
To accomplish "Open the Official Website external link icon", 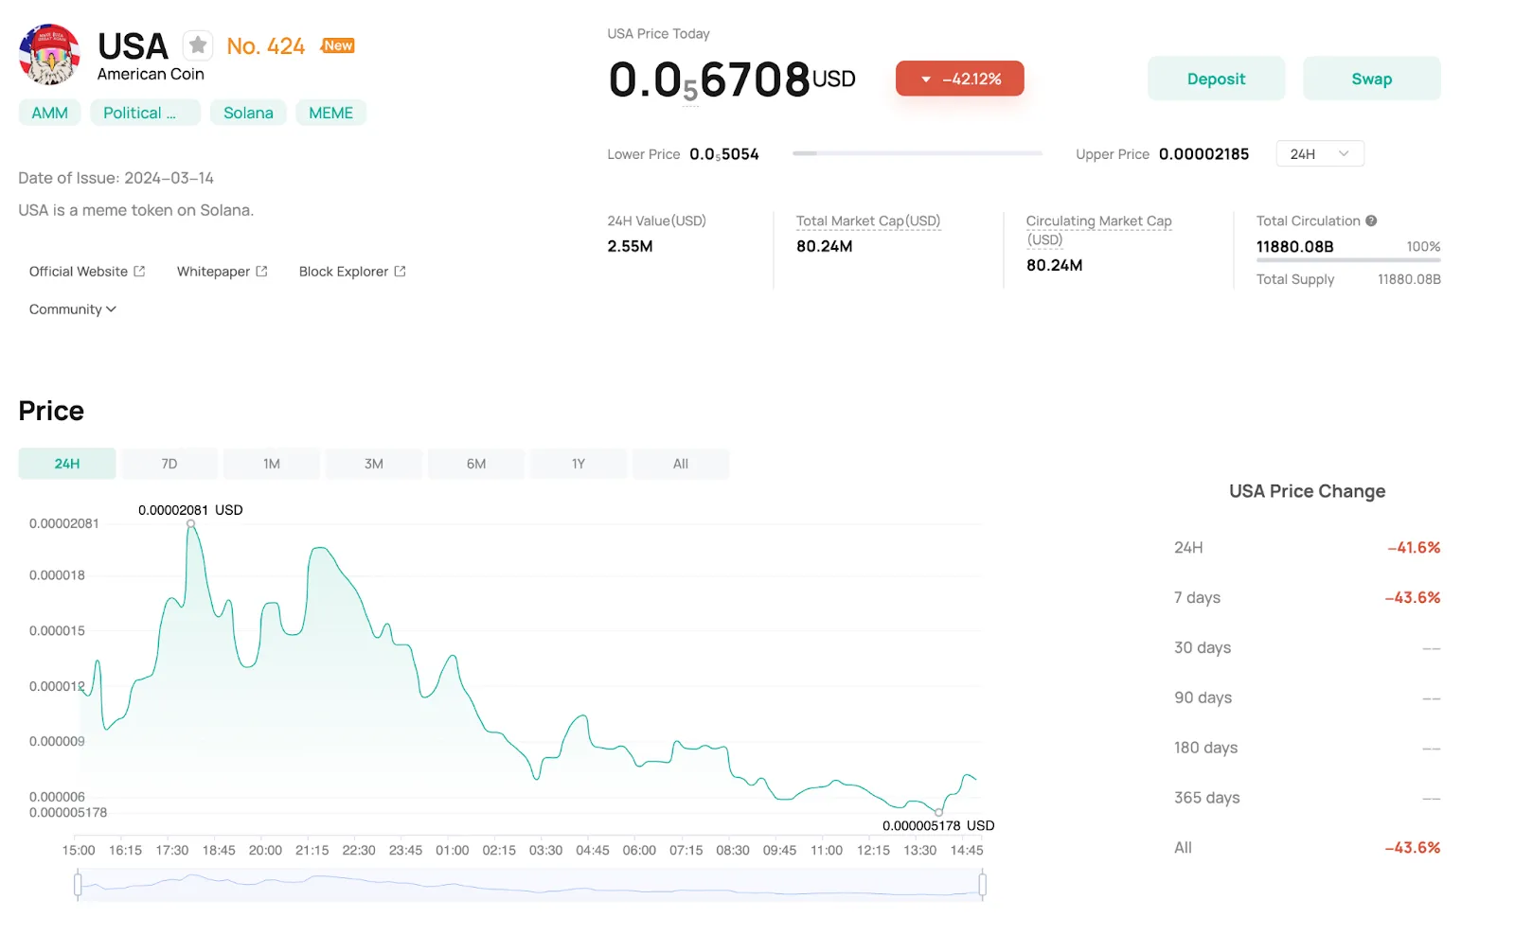I will [139, 272].
